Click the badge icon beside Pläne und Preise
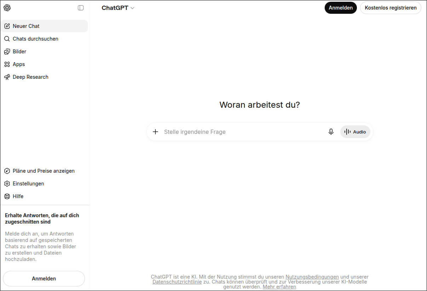The image size is (427, 291). (x=7, y=171)
